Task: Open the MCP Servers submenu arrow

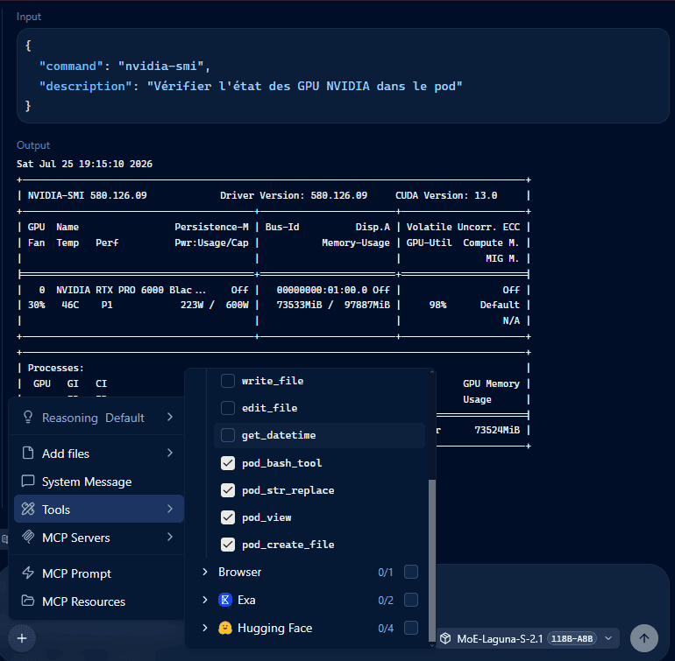Action: tap(169, 537)
